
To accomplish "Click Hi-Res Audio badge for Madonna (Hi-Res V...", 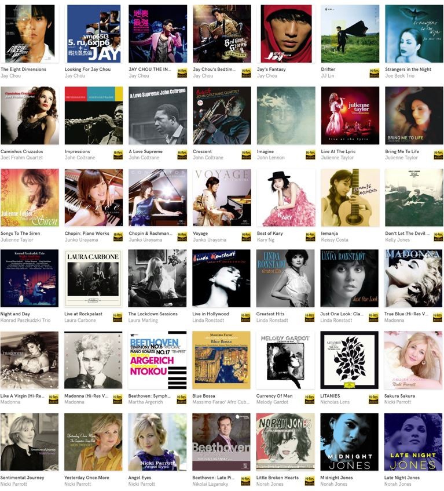I will [118, 399].
